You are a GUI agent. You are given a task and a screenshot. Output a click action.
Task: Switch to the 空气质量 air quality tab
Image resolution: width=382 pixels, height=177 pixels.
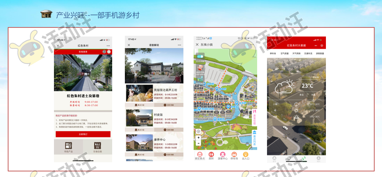284,53
